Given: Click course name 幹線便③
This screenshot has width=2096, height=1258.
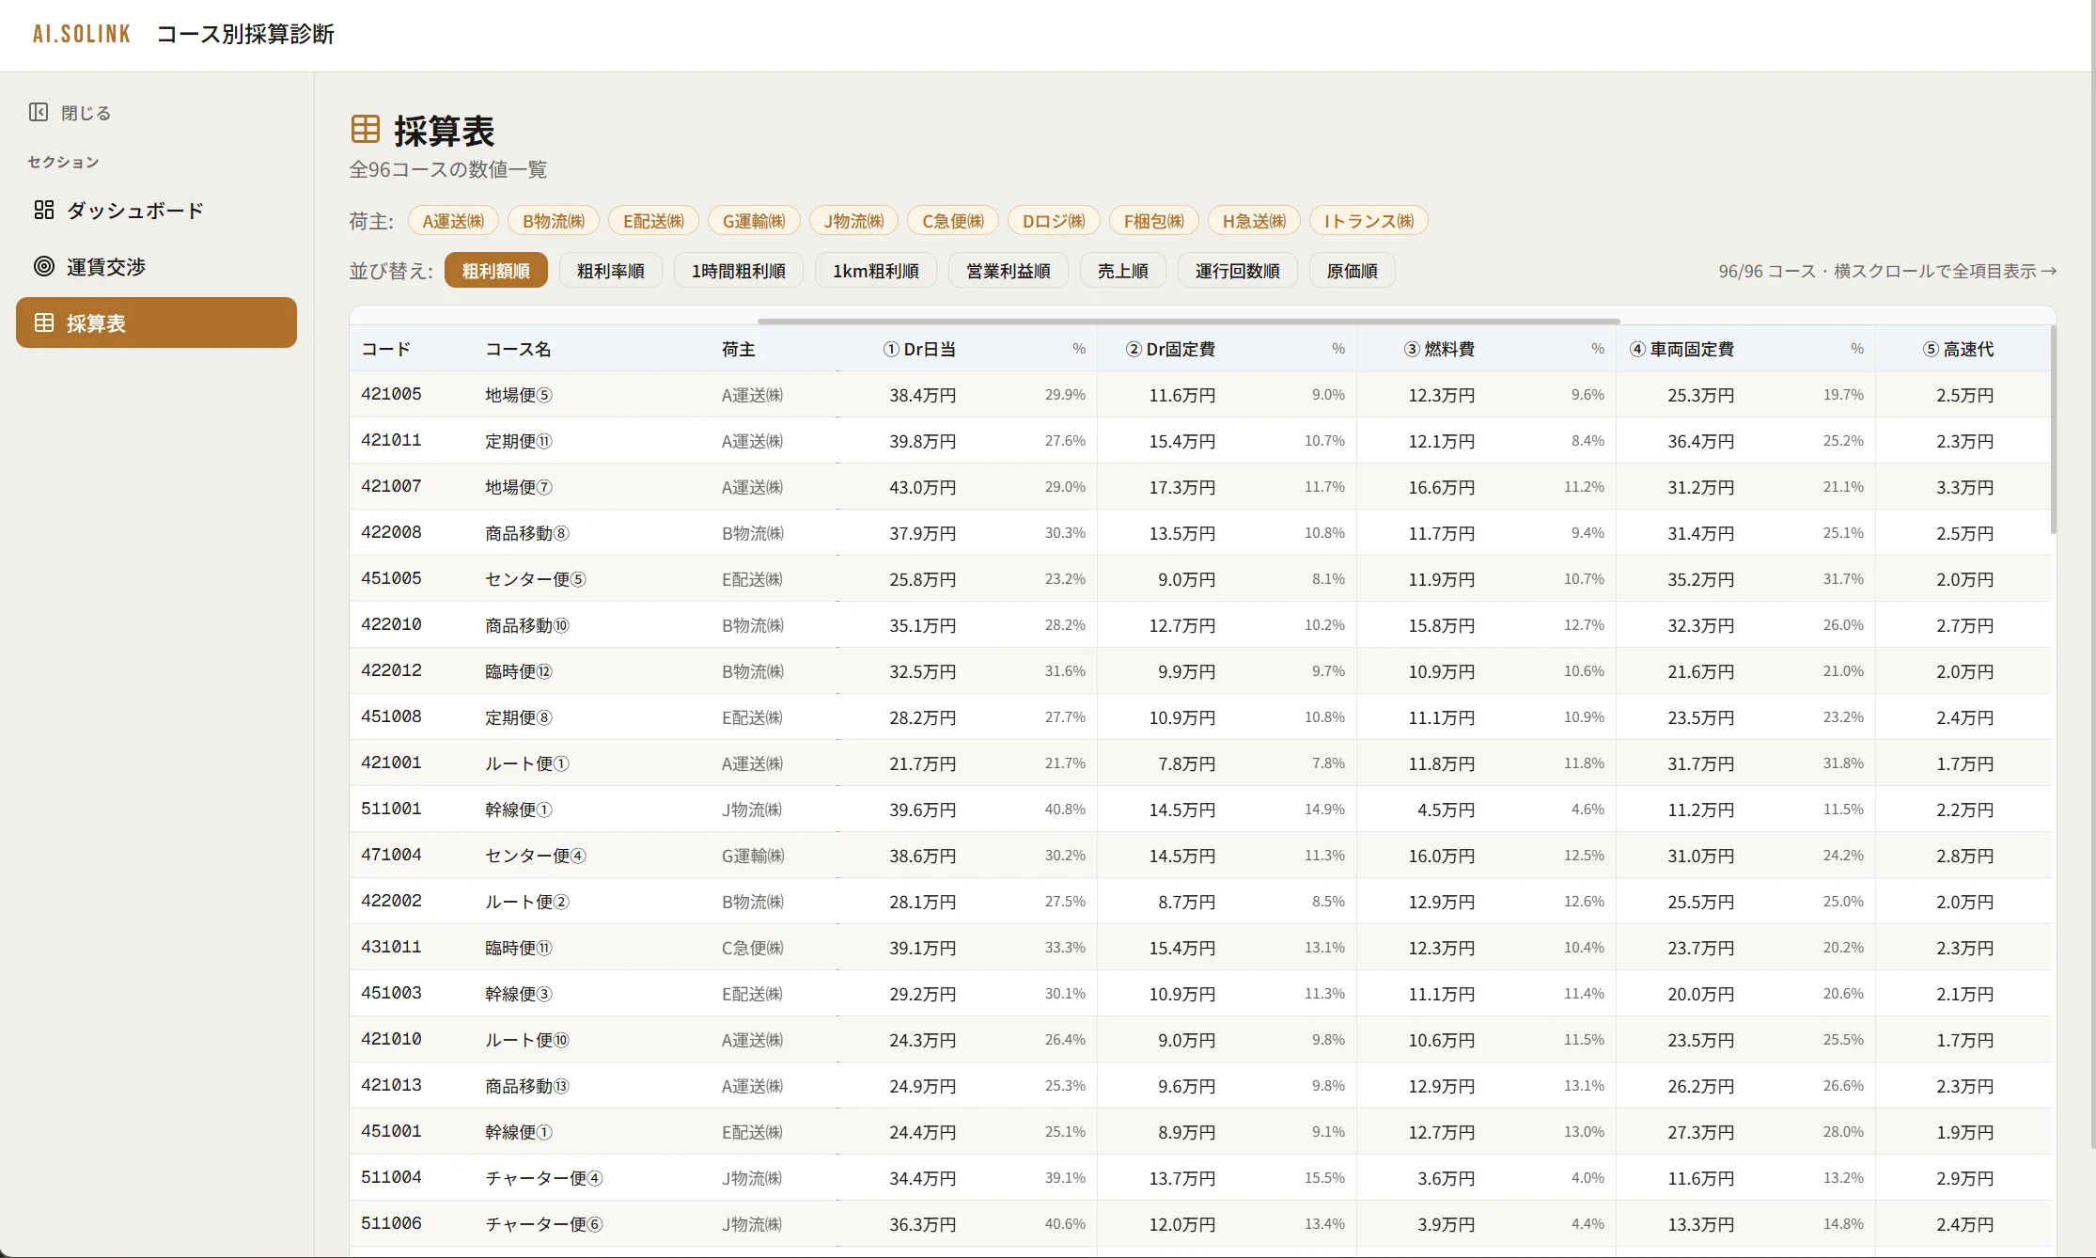Looking at the screenshot, I should tap(519, 994).
